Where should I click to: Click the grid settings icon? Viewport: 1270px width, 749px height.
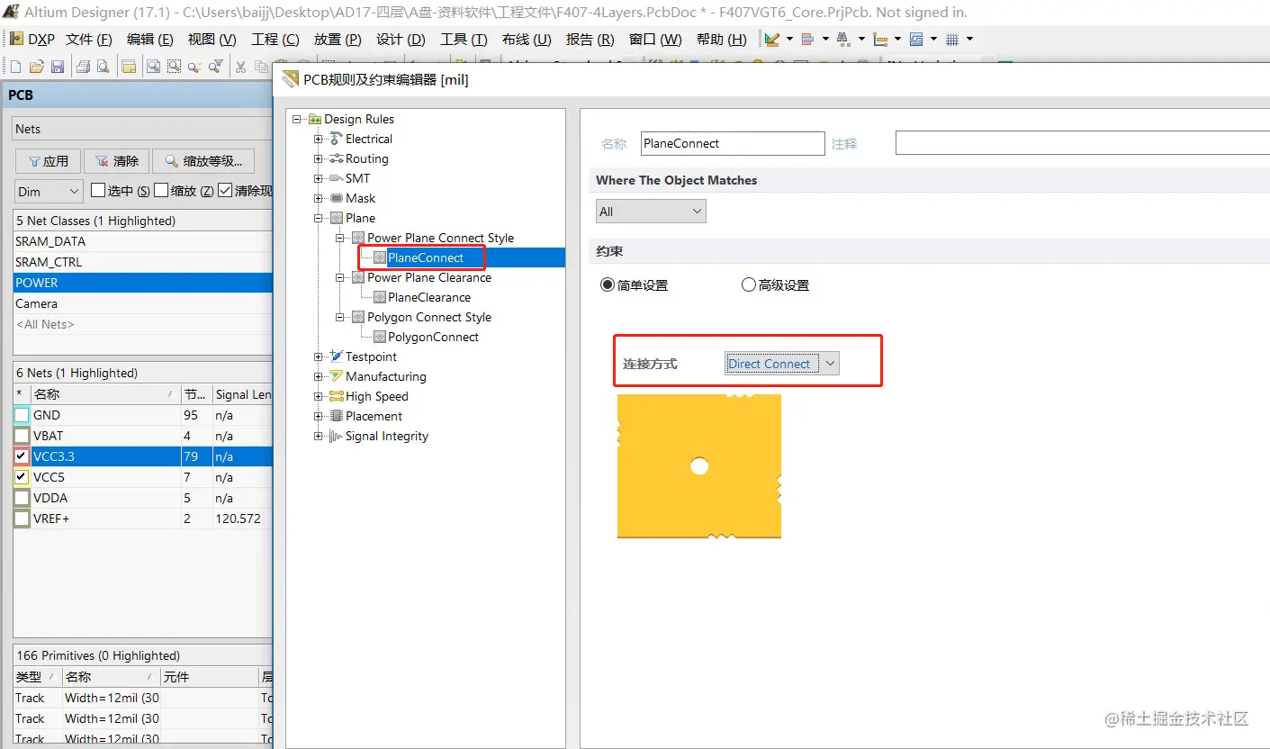coord(952,40)
